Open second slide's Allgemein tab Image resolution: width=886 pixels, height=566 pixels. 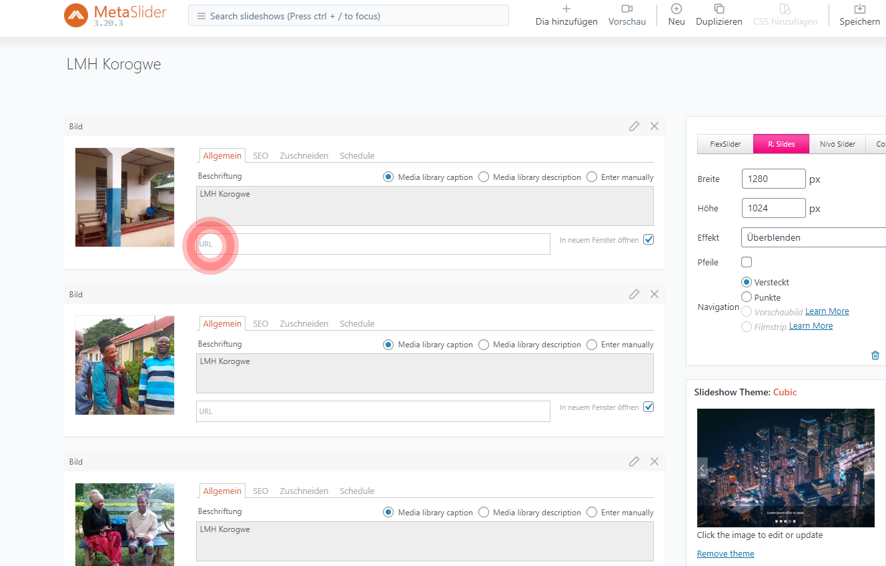coord(222,323)
